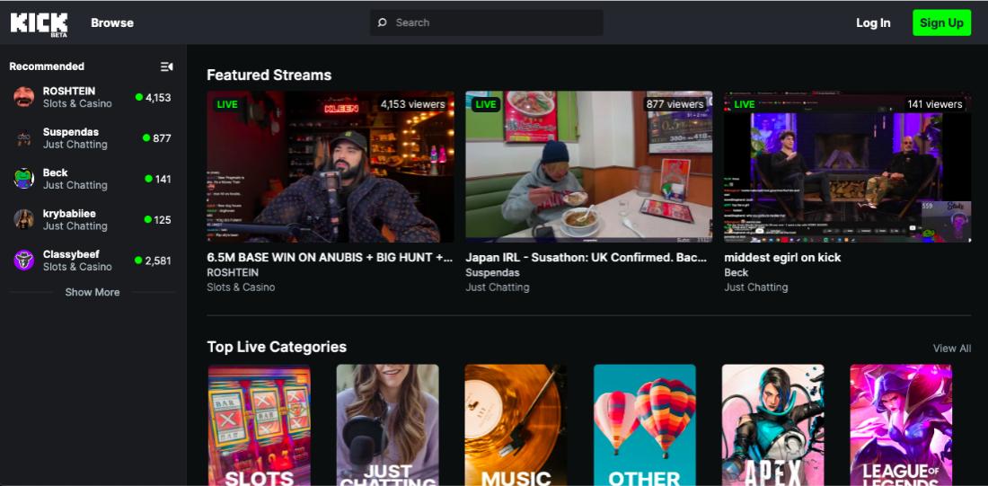This screenshot has width=988, height=486.
Task: Open the Browse menu item
Action: pos(112,23)
